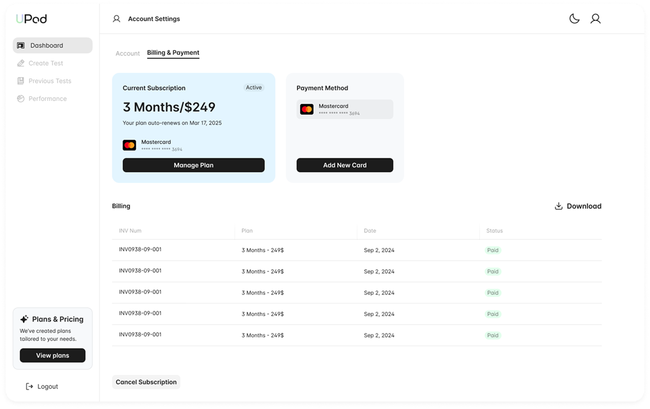Switch to the Account tab

pos(127,53)
